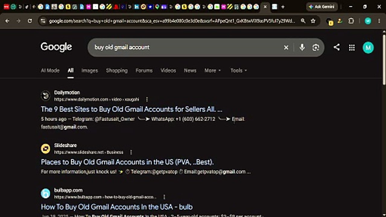Expand the More dropdown
The width and height of the screenshot is (386, 217).
(x=213, y=70)
